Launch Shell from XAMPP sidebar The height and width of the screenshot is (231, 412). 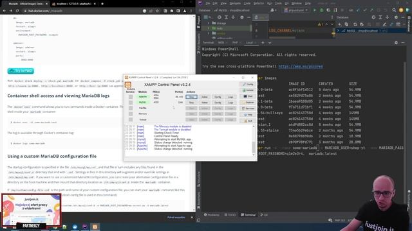click(x=248, y=96)
